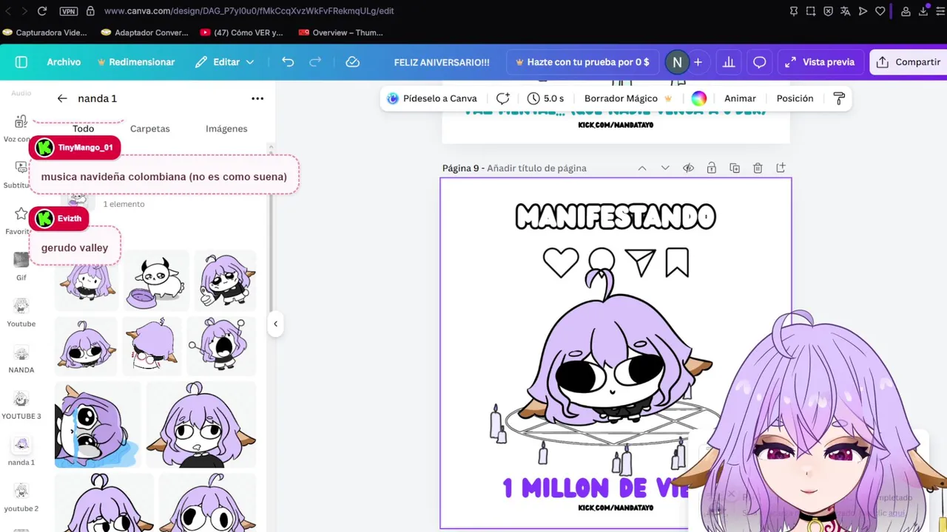Undo the last action
Image resolution: width=947 pixels, height=532 pixels.
(288, 62)
